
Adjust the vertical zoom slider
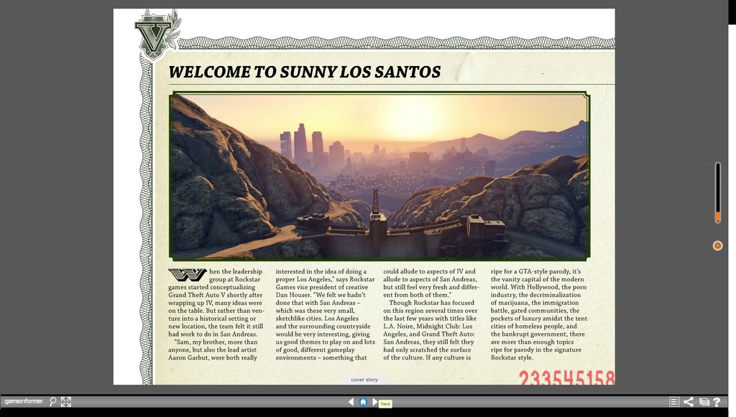(717, 192)
